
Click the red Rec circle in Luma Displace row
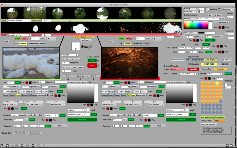point(218,46)
